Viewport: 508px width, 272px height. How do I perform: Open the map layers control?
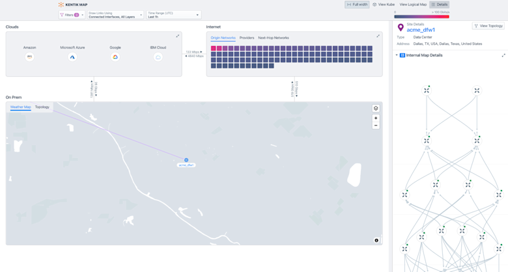376,108
